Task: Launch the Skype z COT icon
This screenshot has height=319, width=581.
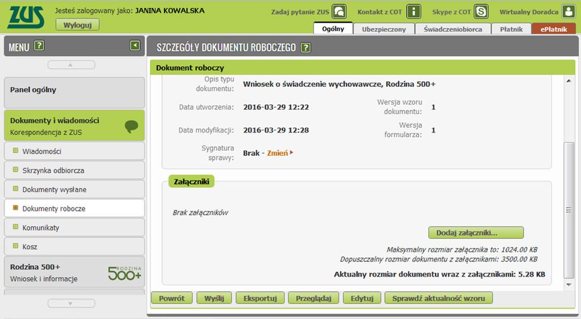Action: coord(481,11)
